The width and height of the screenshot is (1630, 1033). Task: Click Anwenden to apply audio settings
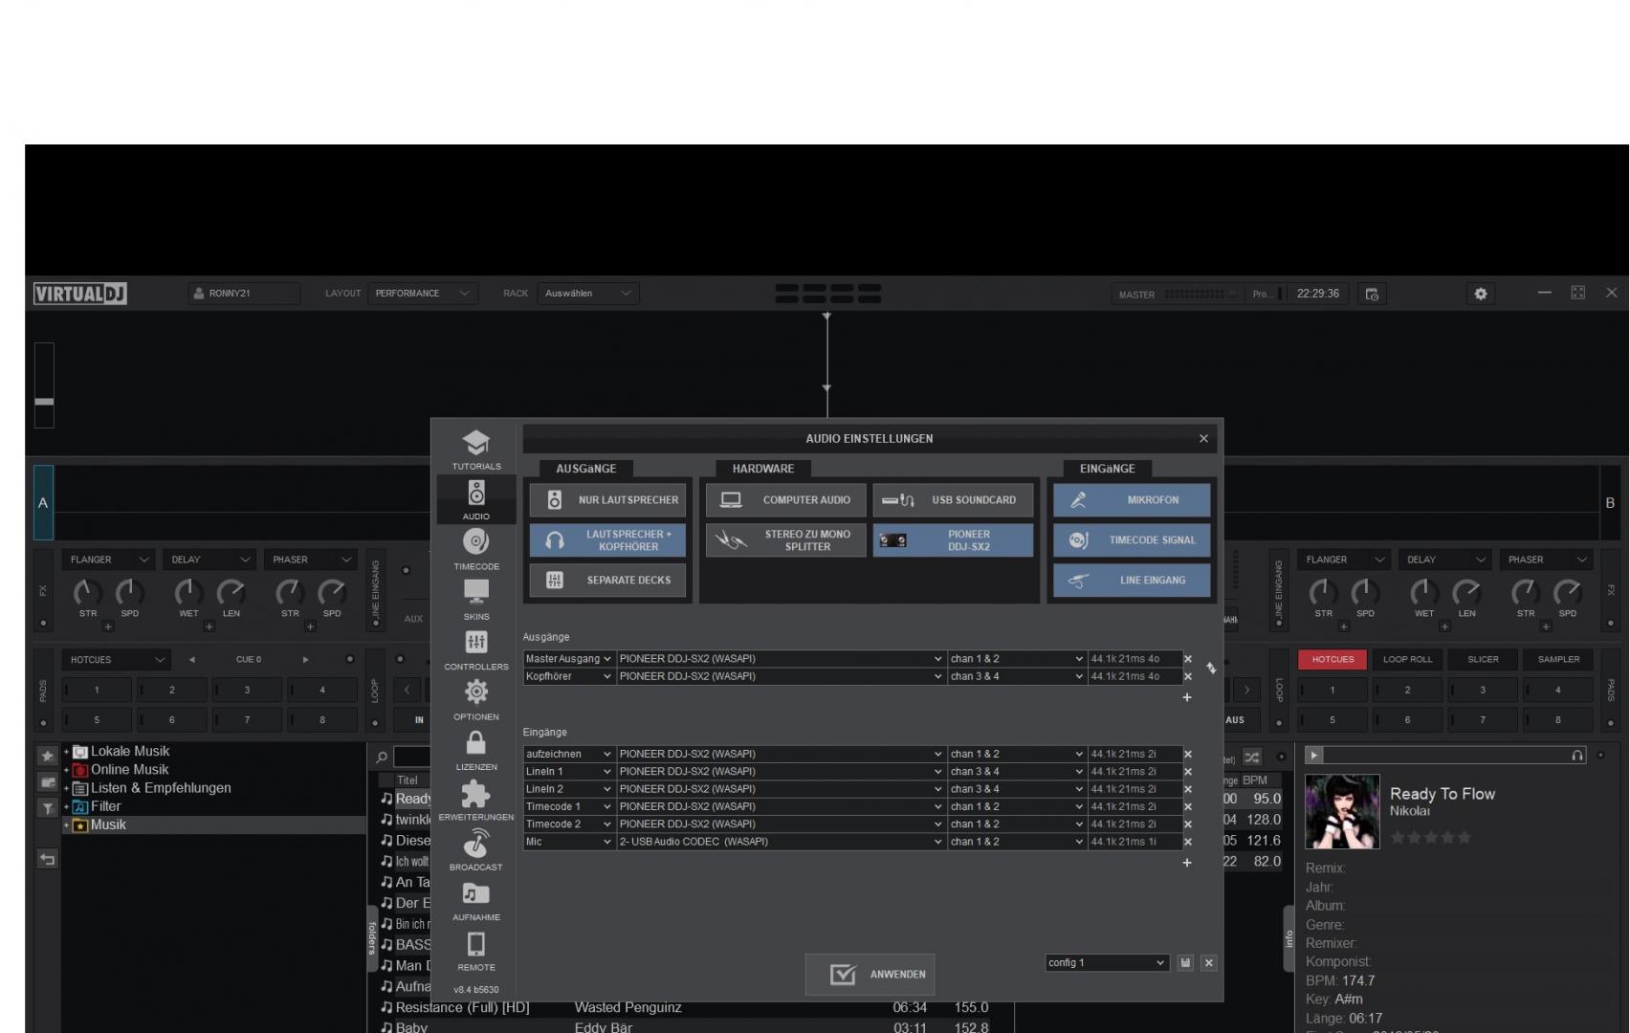coord(870,975)
